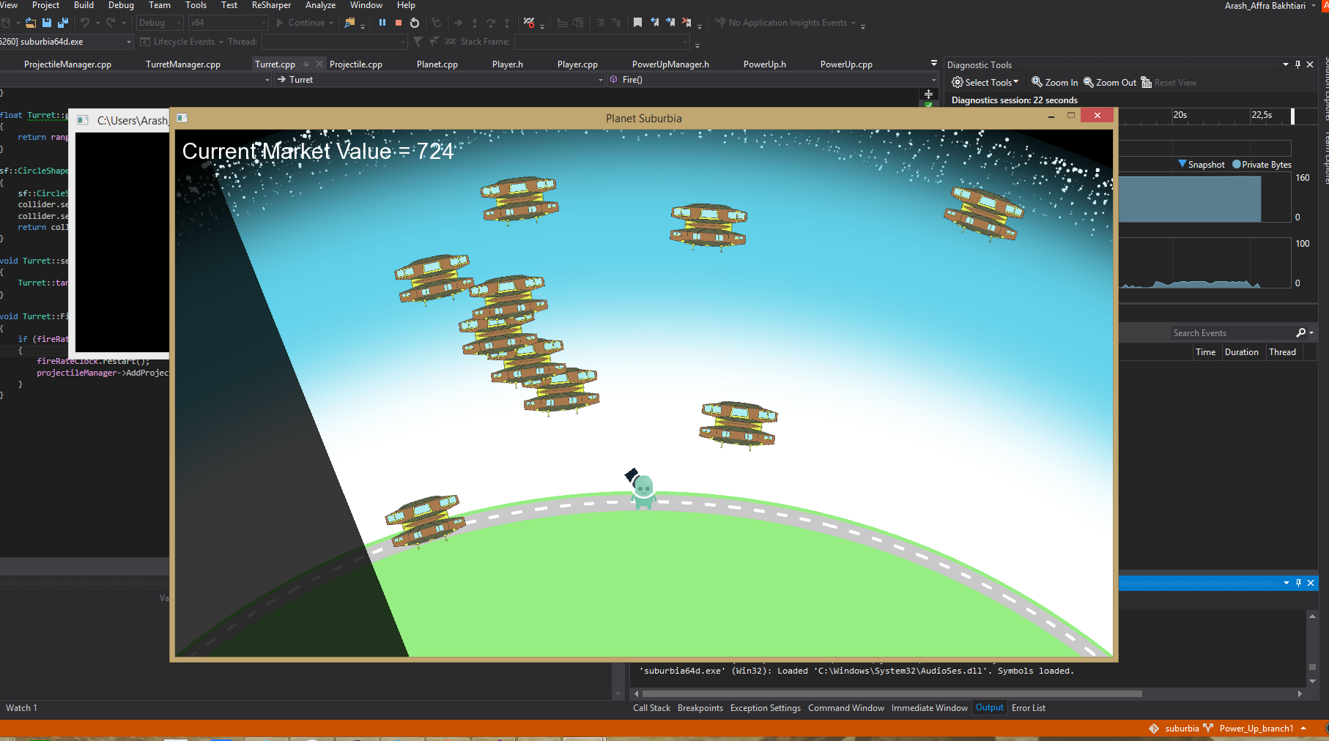The width and height of the screenshot is (1329, 741).
Task: Stop debugging with the red square icon
Action: [399, 23]
